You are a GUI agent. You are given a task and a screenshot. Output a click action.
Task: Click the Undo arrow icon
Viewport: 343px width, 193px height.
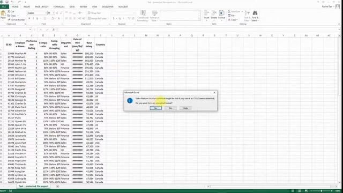coord(12,2)
